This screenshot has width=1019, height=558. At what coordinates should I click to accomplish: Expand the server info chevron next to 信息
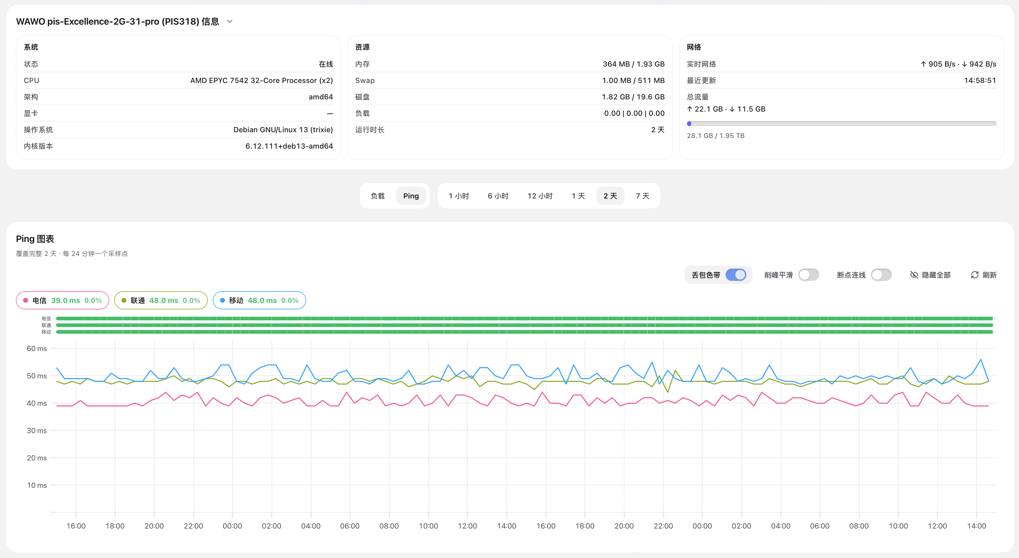tap(230, 21)
